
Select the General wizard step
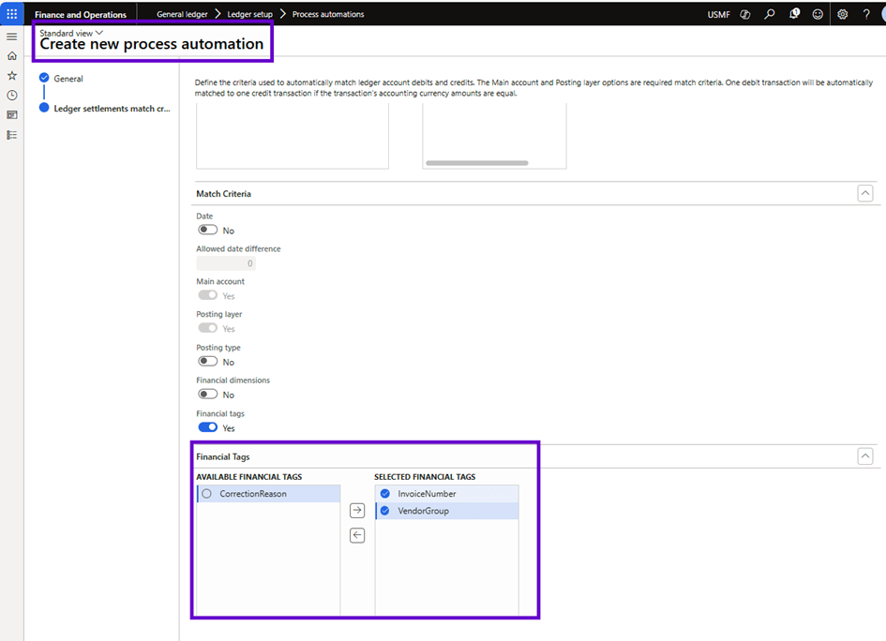(x=68, y=79)
